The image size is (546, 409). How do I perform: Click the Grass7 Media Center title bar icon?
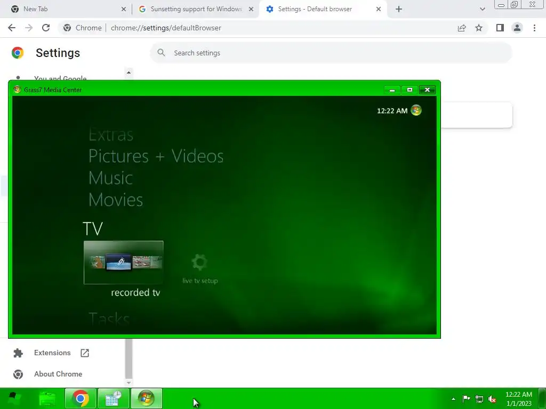tap(17, 89)
